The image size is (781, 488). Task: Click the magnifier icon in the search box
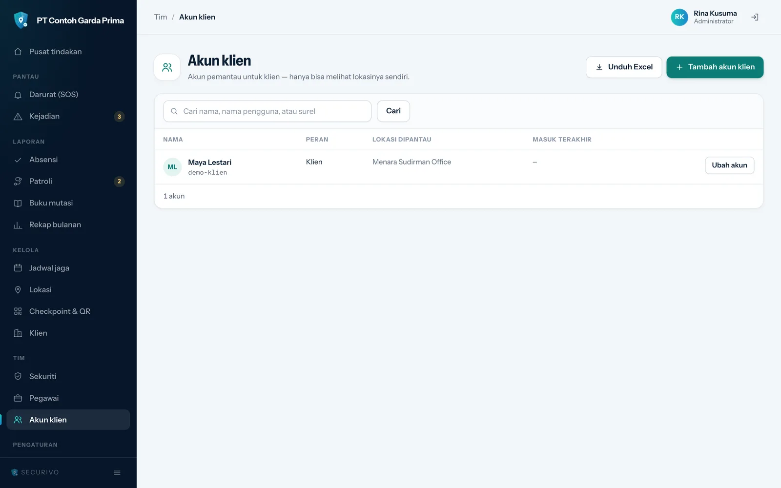174,111
